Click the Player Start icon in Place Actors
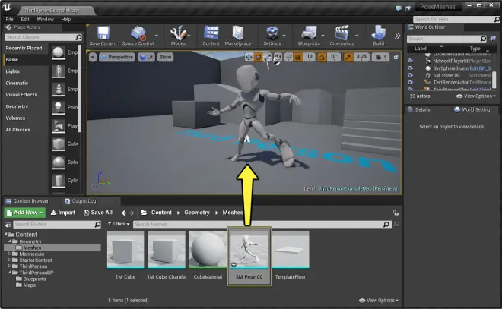Image resolution: width=502 pixels, height=309 pixels. tap(59, 125)
